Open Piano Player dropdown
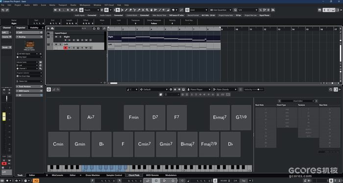The image size is (343, 183). pos(198,89)
